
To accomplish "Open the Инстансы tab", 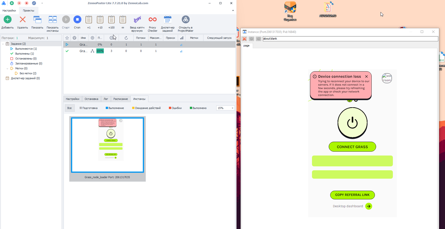I will click(139, 99).
